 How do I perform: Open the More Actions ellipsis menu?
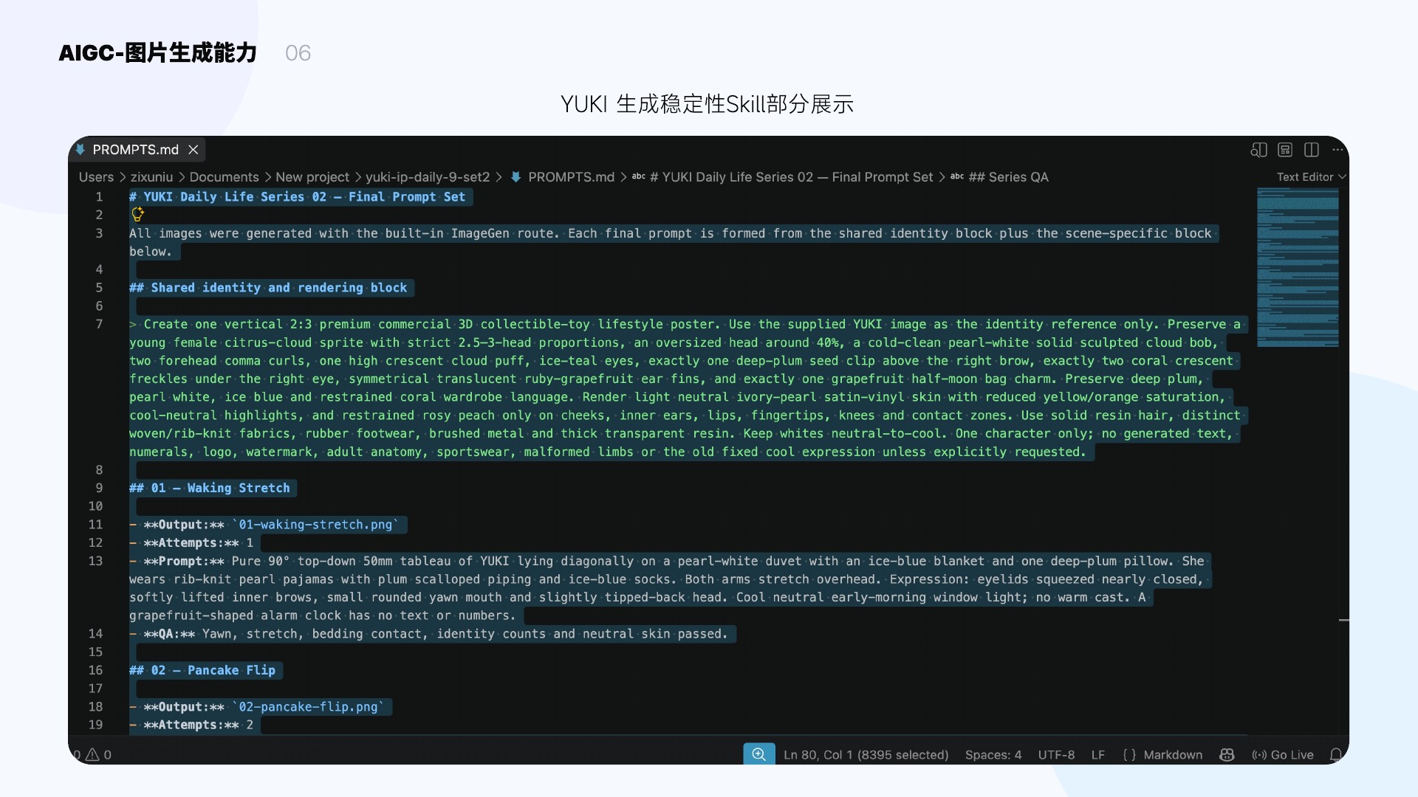(x=1337, y=150)
